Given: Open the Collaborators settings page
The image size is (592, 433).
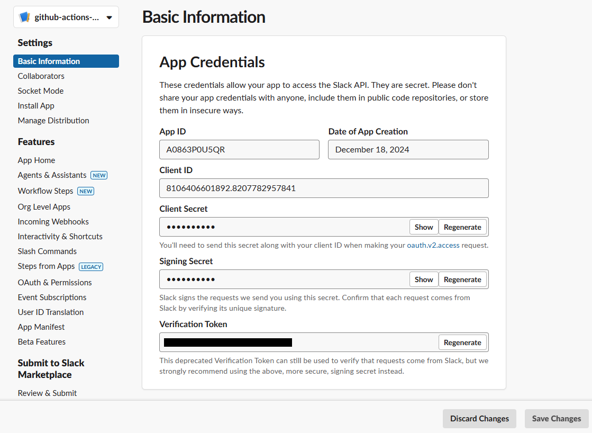Looking at the screenshot, I should (41, 76).
